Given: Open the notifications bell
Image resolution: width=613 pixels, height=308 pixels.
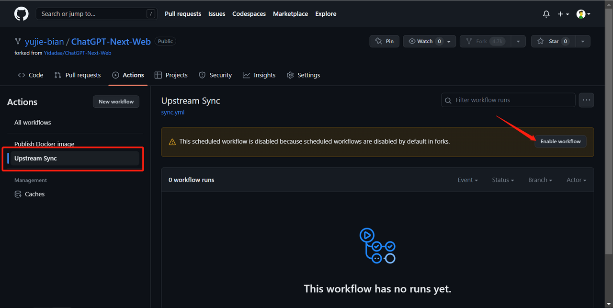Looking at the screenshot, I should [x=546, y=14].
